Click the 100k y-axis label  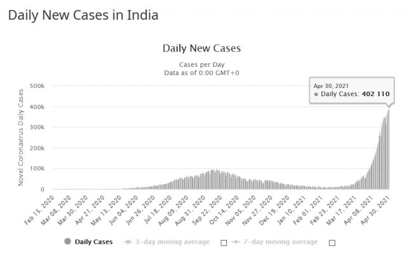pos(37,168)
